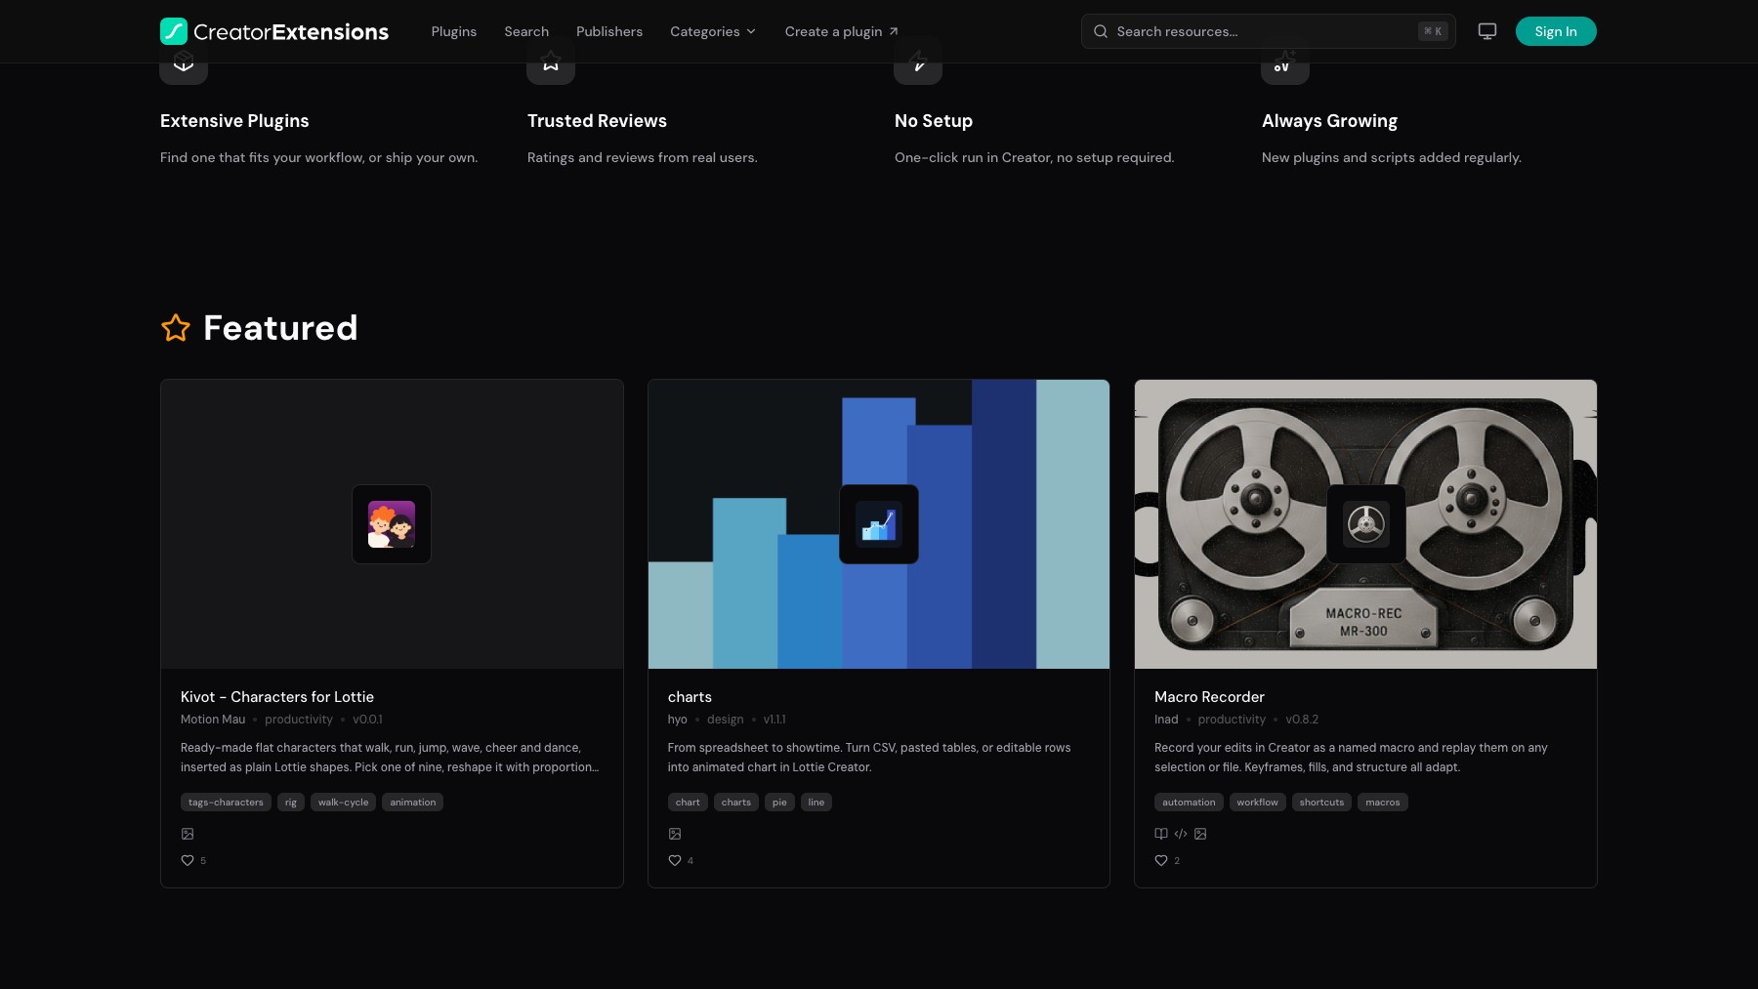Focus the Search resources field

pos(1269,31)
